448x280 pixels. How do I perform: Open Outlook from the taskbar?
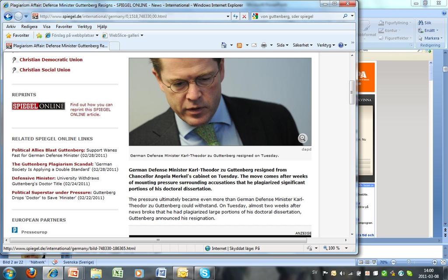183,273
